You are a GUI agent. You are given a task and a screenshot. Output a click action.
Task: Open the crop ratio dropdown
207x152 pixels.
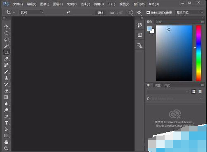31,12
